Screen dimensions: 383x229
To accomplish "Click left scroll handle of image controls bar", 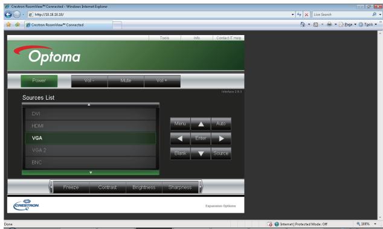I will click(51, 187).
